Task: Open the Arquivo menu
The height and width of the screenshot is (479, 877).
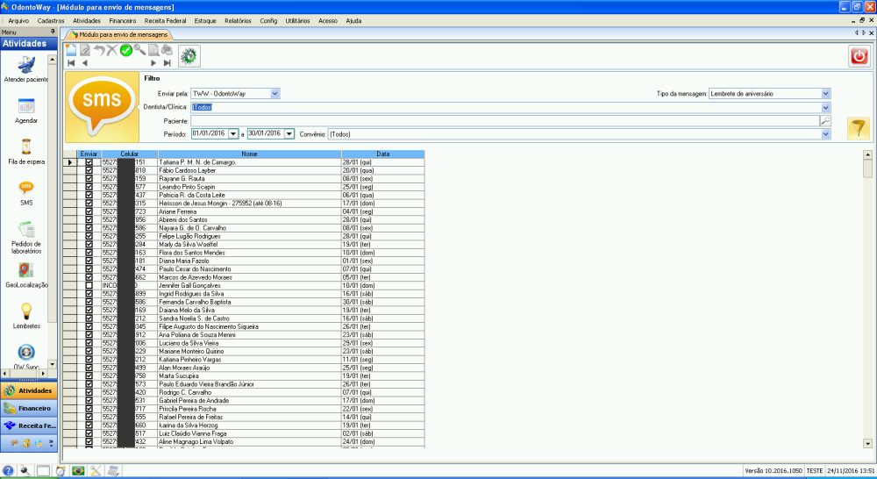Action: click(18, 21)
